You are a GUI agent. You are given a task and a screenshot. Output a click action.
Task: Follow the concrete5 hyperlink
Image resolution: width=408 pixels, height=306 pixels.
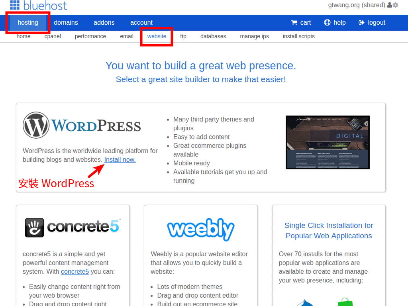(x=75, y=271)
